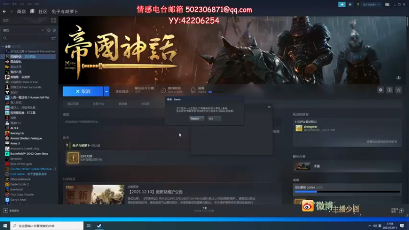
Task: Open the notifications inbox icon
Action: pos(350,5)
